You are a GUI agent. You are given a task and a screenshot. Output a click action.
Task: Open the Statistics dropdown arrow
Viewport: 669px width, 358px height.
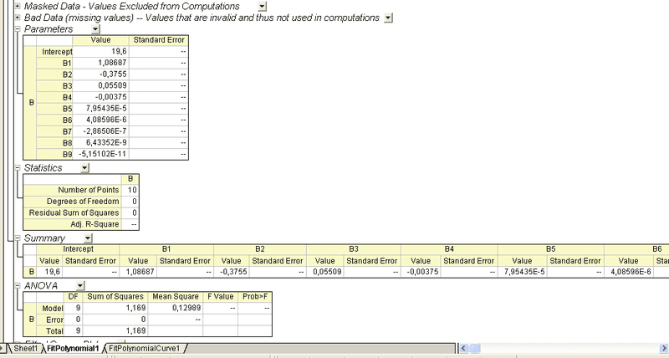point(84,167)
